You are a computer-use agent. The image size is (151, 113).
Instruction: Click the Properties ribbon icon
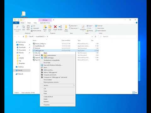click(x=83, y=27)
